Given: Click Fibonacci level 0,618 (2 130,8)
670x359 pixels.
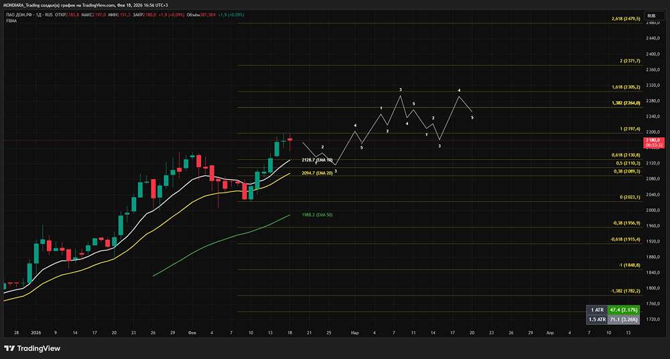Looking at the screenshot, I should (626, 155).
